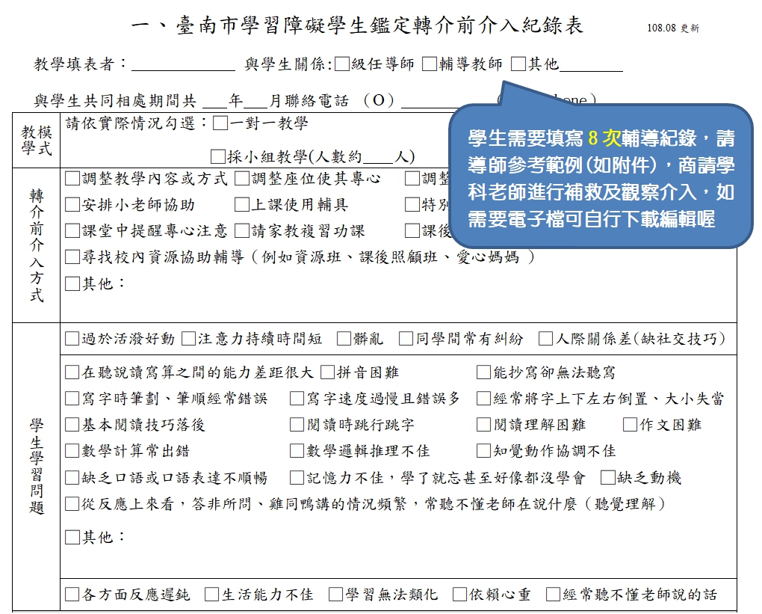Select the 採小組教學 checkbox

[217, 156]
